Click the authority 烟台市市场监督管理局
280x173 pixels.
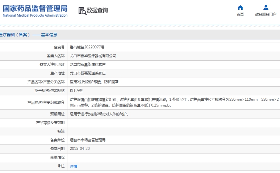pyautogui.click(x=88, y=140)
